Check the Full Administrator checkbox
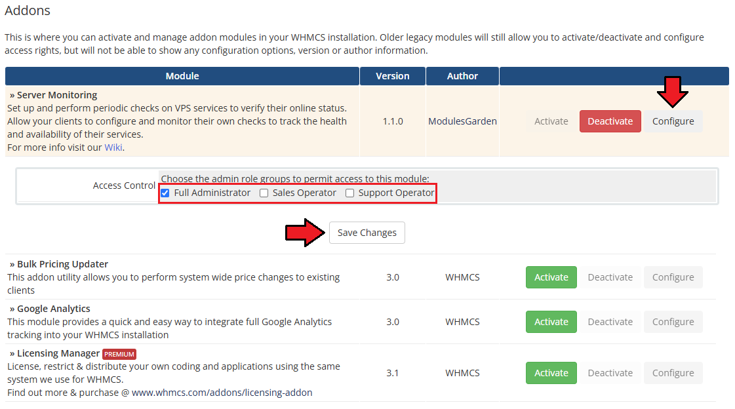 click(x=165, y=193)
